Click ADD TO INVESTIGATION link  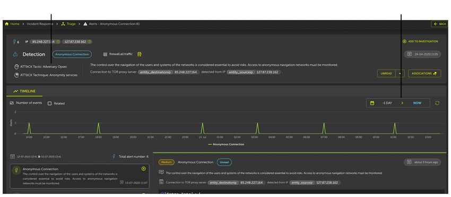coord(423,41)
